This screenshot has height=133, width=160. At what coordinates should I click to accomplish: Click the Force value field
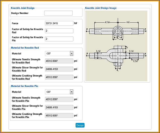pyautogui.click(x=59, y=23)
